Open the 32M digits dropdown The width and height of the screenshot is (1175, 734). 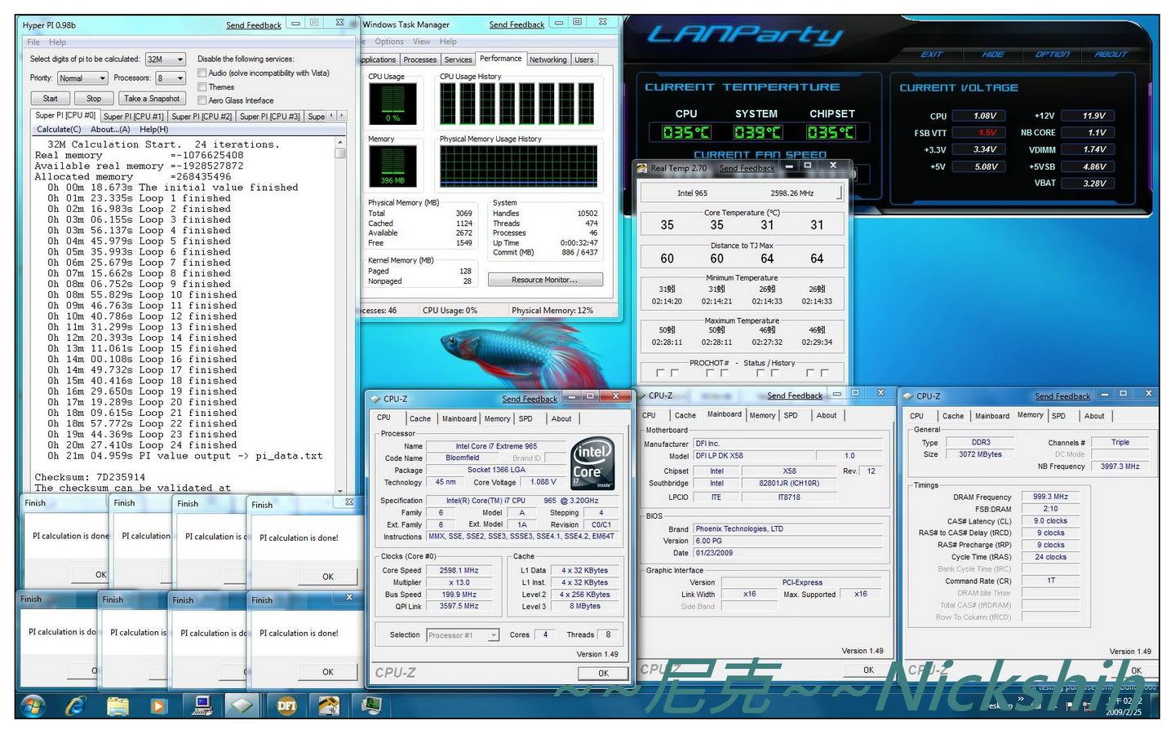pyautogui.click(x=166, y=59)
